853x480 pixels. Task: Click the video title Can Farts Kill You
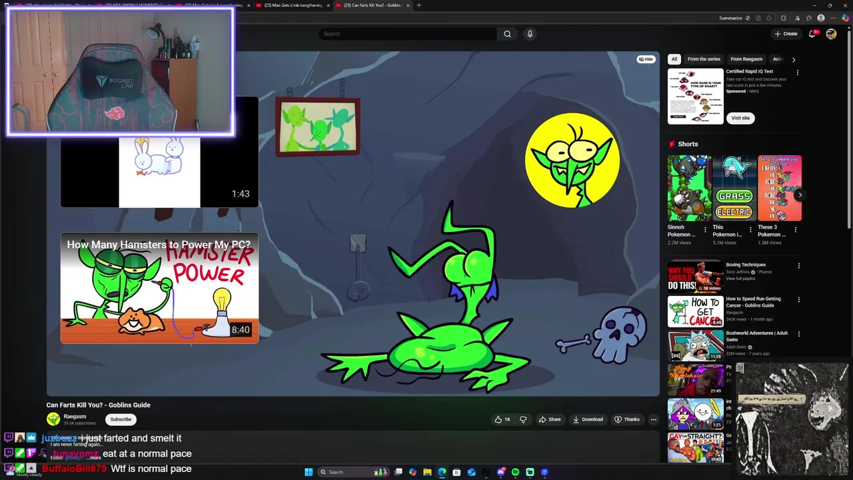[98, 405]
